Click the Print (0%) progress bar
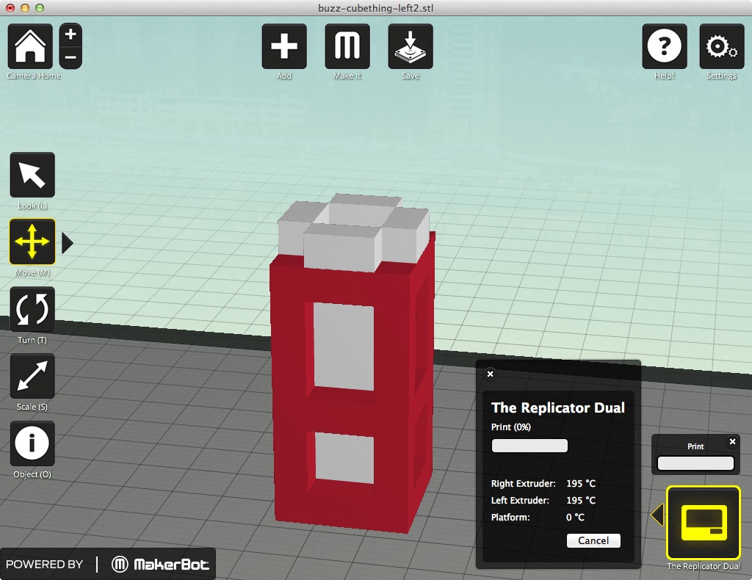This screenshot has width=752, height=580. pos(529,446)
